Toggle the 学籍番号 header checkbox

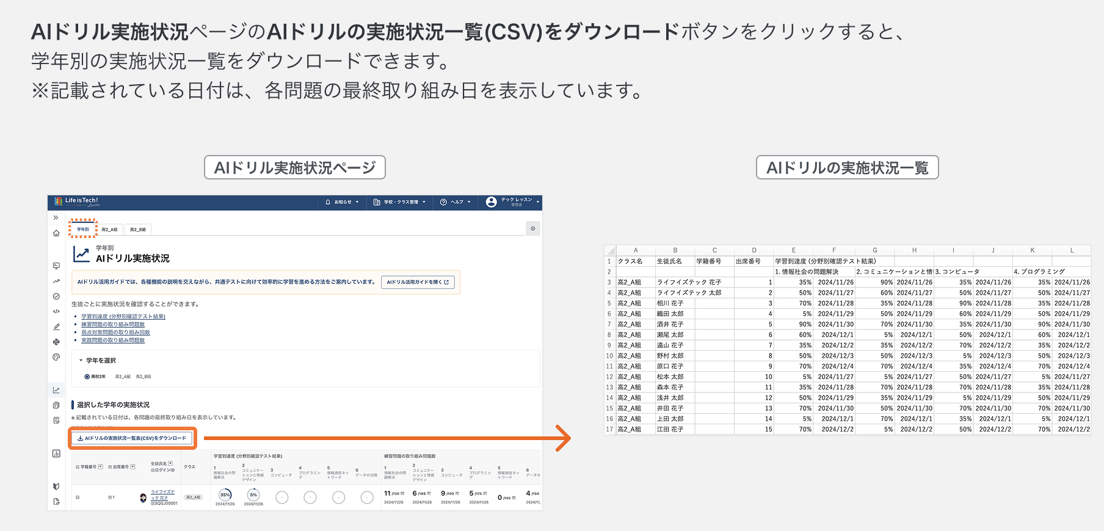click(x=78, y=467)
